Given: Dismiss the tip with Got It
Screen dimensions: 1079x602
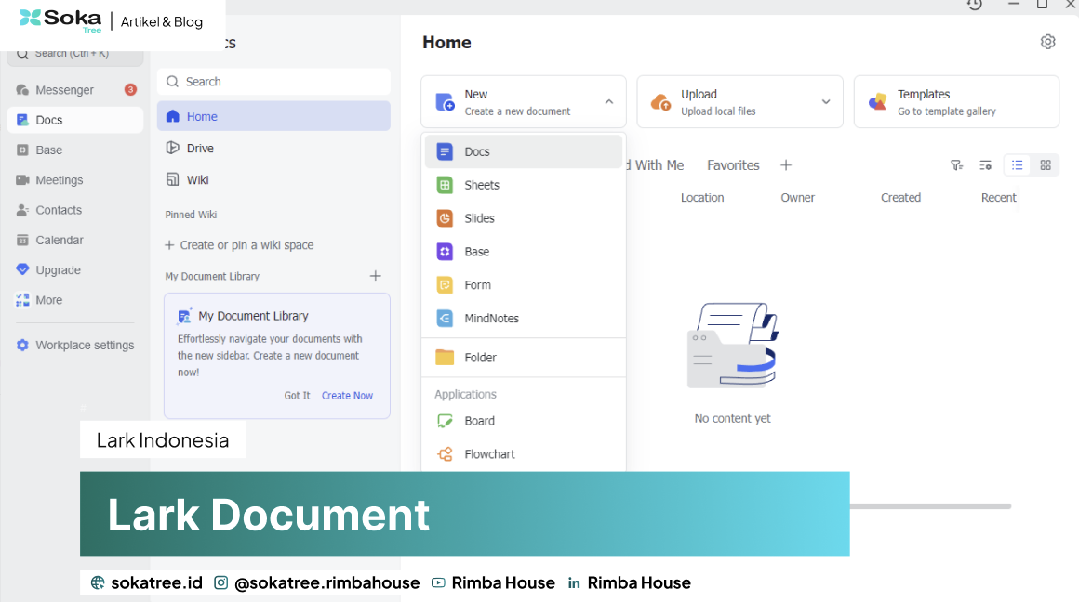Looking at the screenshot, I should (298, 396).
